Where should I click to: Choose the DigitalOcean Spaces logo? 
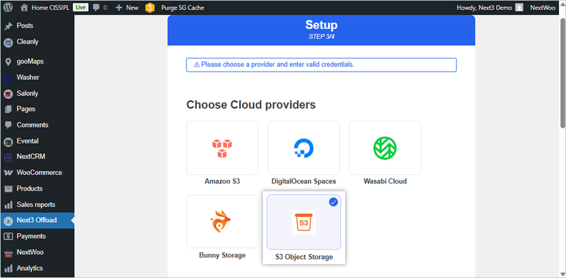304,148
